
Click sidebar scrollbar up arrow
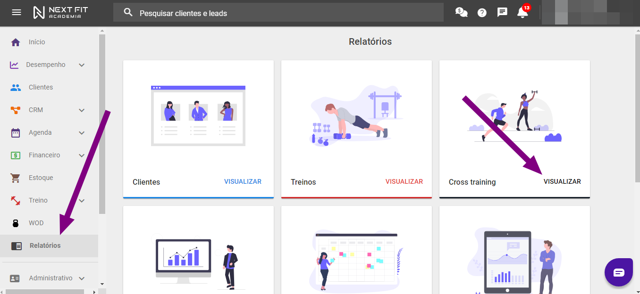tap(102, 31)
